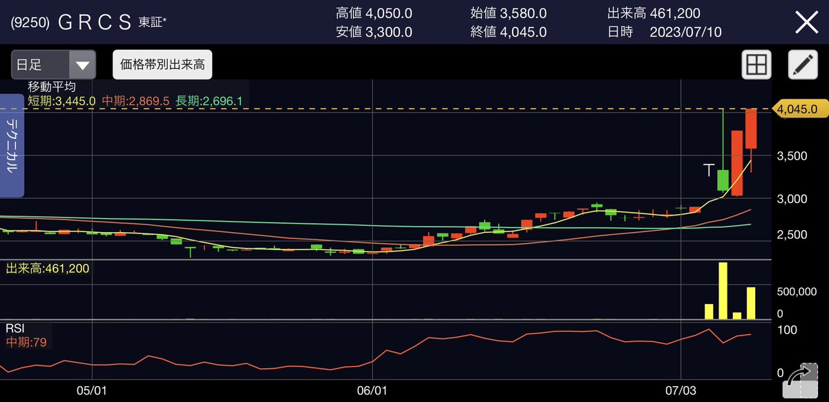The height and width of the screenshot is (402, 829).
Task: Tap 中期:2,869.5 moving average value
Action: pyautogui.click(x=136, y=101)
